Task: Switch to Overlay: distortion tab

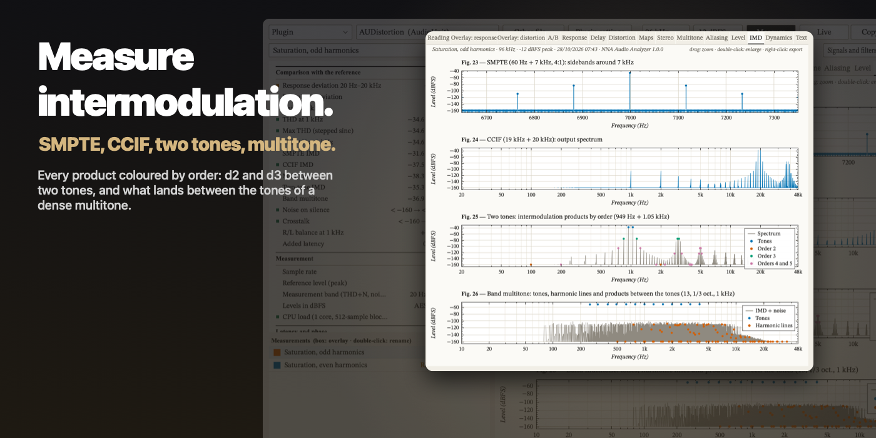Action: point(521,38)
